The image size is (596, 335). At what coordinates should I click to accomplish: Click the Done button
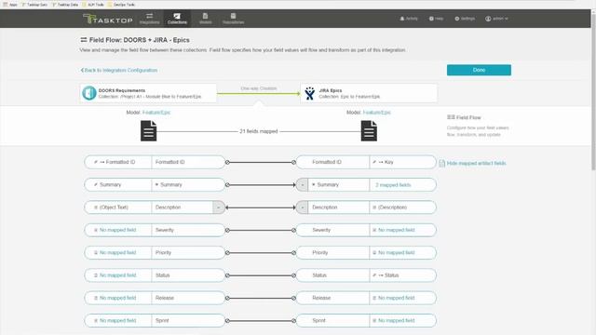point(479,70)
